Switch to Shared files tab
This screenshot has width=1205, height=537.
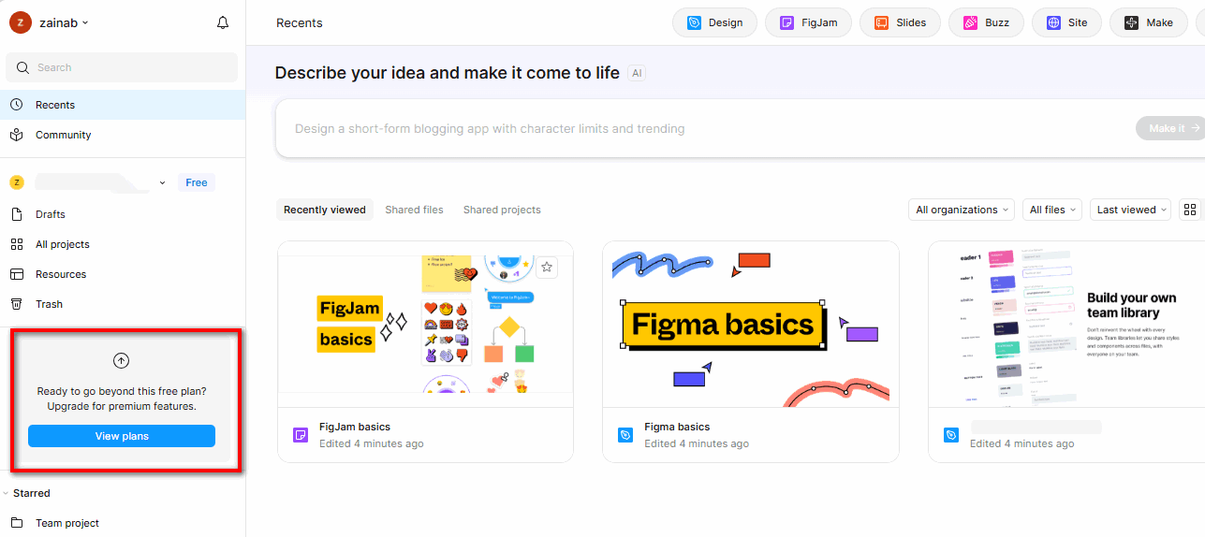(414, 210)
